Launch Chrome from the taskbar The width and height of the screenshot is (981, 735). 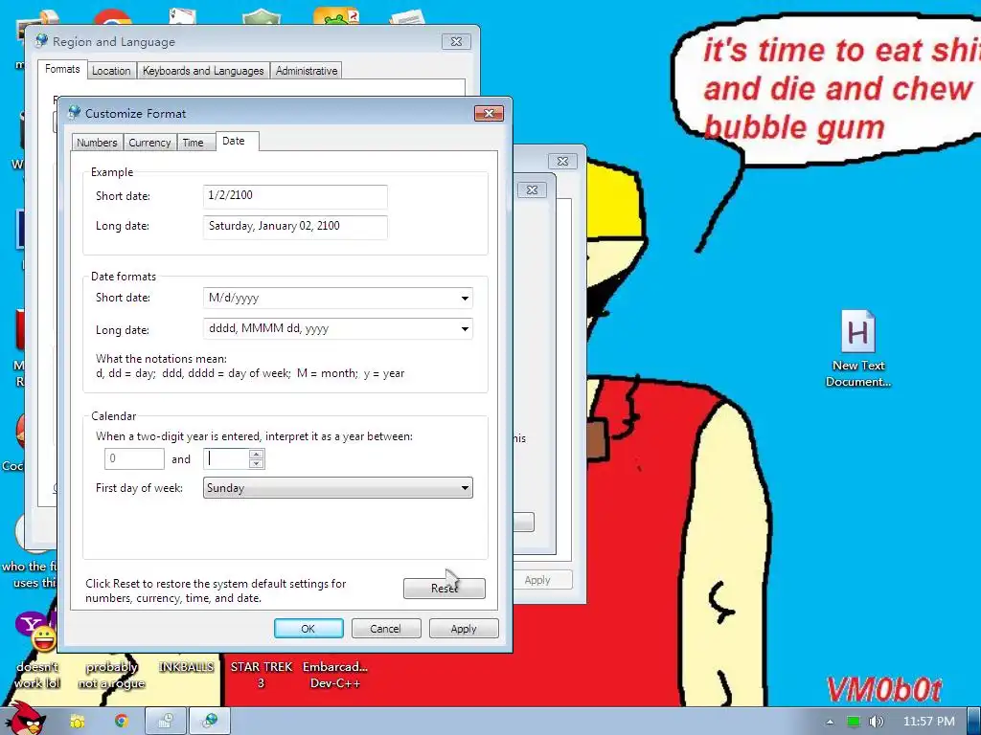pos(121,722)
